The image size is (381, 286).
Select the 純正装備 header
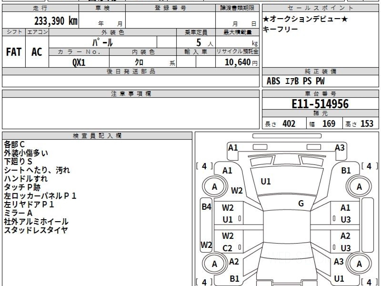click(x=321, y=71)
